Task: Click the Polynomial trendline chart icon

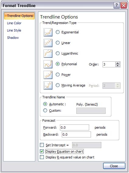Action: coord(48,64)
